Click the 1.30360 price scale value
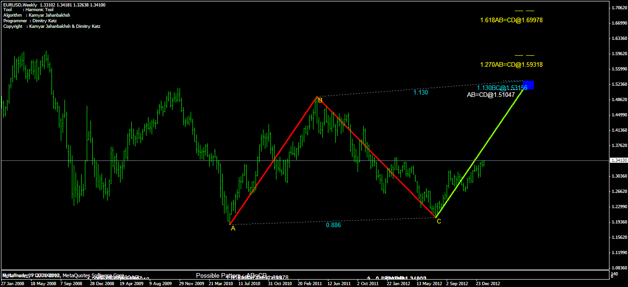The image size is (628, 287). [x=619, y=176]
